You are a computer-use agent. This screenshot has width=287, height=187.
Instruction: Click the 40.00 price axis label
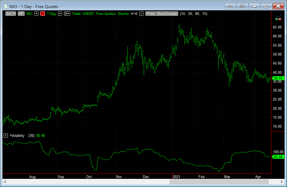pyautogui.click(x=277, y=72)
